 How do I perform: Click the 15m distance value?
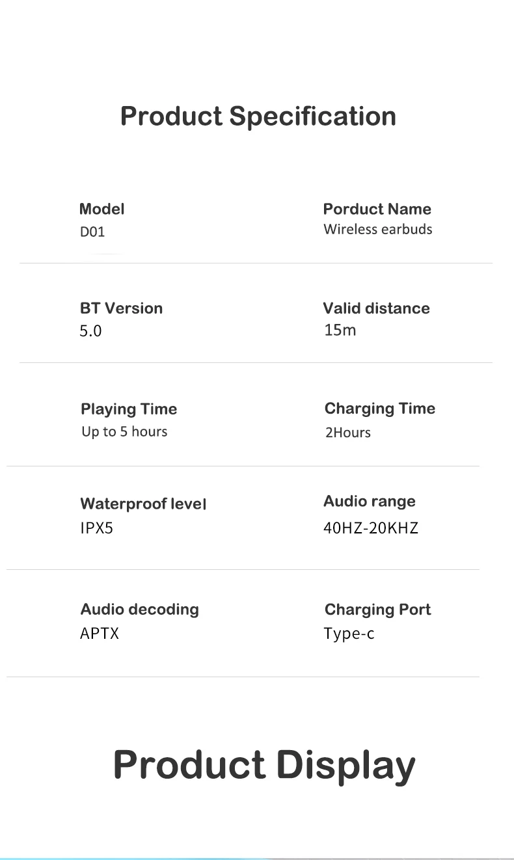(340, 330)
